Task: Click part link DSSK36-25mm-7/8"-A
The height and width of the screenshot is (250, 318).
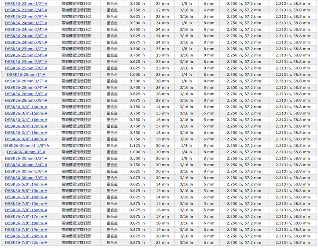Action: 26,68
